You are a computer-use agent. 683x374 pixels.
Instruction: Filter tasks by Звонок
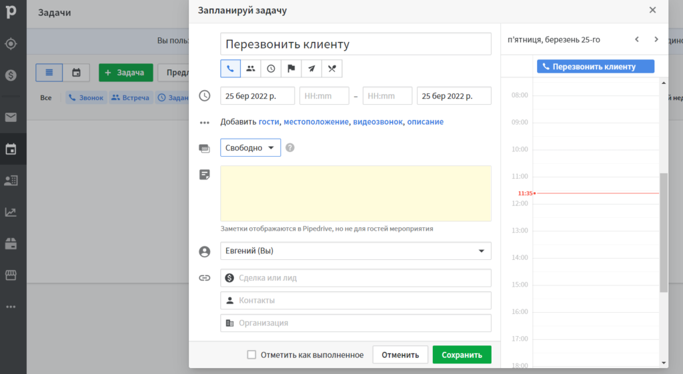tap(86, 97)
